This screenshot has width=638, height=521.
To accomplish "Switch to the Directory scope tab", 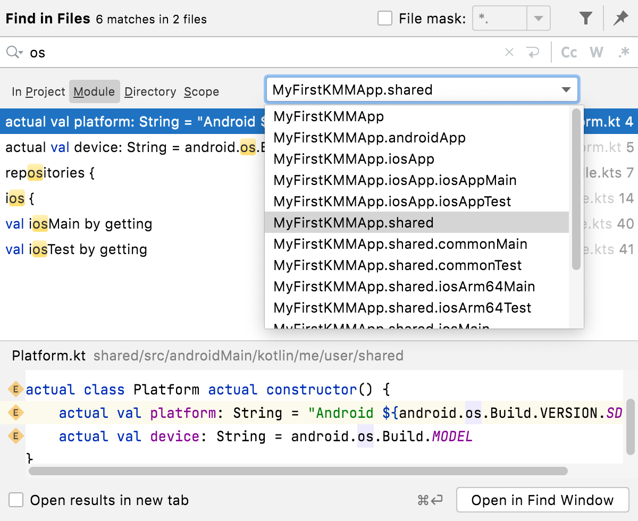I will tap(150, 92).
